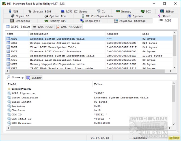Image resolution: width=181 pixels, height=141 pixels.
Task: Click the System computer icon
Action: coord(129,16)
